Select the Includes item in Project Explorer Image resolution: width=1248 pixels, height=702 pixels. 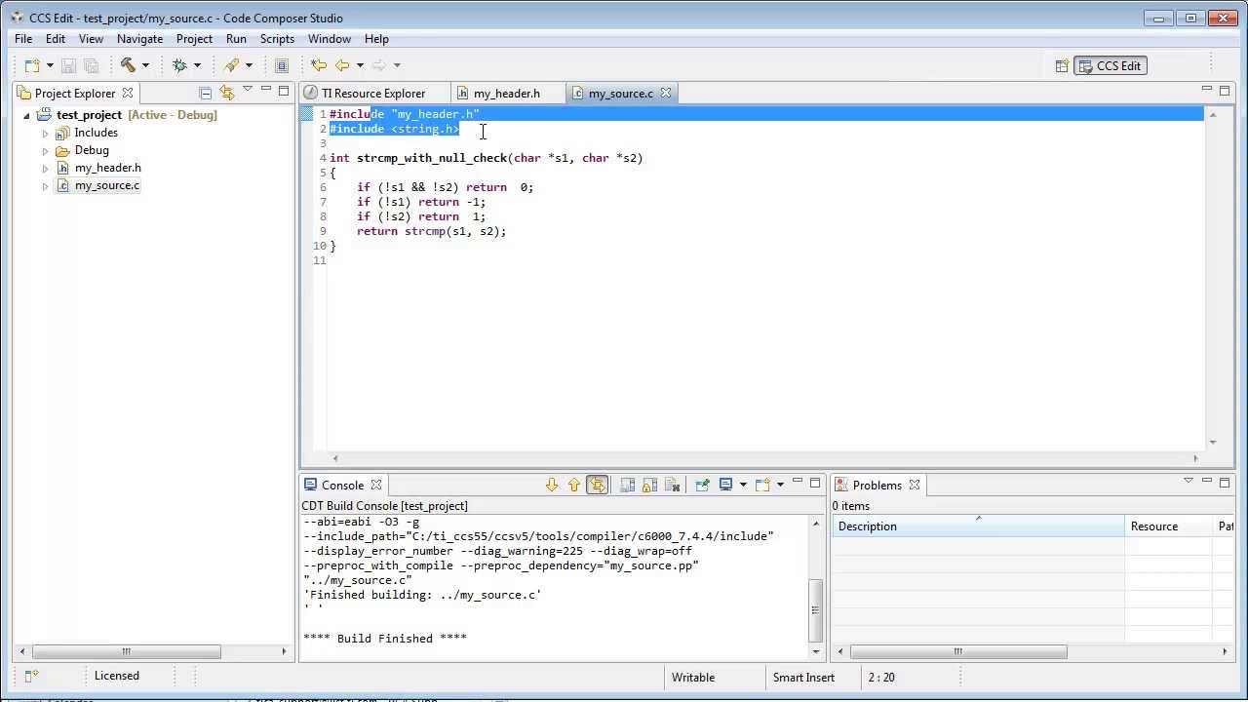click(x=96, y=133)
